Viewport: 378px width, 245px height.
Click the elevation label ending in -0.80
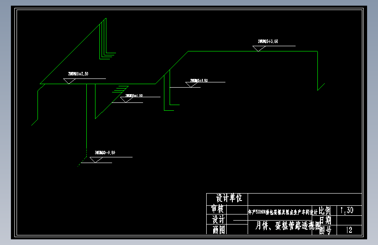pos(105,153)
